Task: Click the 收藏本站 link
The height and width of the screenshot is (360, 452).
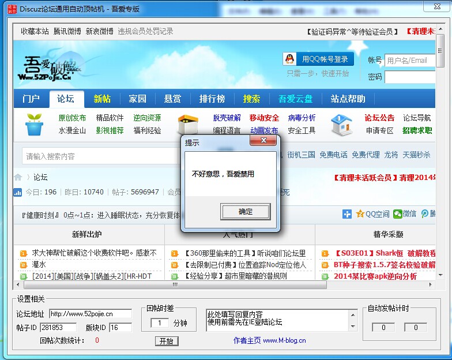Action: coord(35,31)
